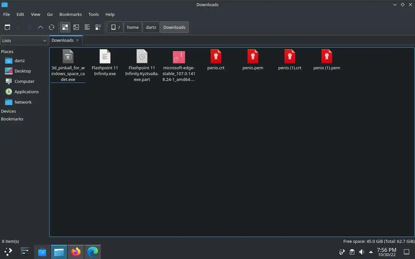Open the Tools menu

pos(94,14)
